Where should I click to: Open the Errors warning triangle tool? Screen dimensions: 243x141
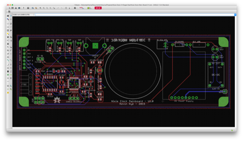(8, 93)
